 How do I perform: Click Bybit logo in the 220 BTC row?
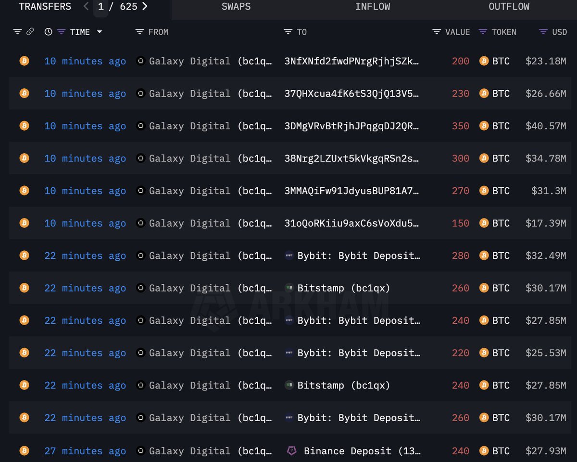pyautogui.click(x=289, y=353)
